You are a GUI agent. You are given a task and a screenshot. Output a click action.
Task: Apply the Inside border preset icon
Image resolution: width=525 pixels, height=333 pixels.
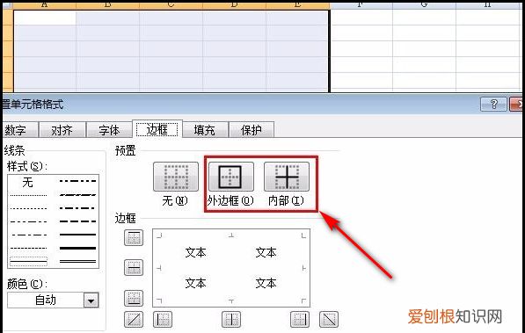pyautogui.click(x=287, y=177)
